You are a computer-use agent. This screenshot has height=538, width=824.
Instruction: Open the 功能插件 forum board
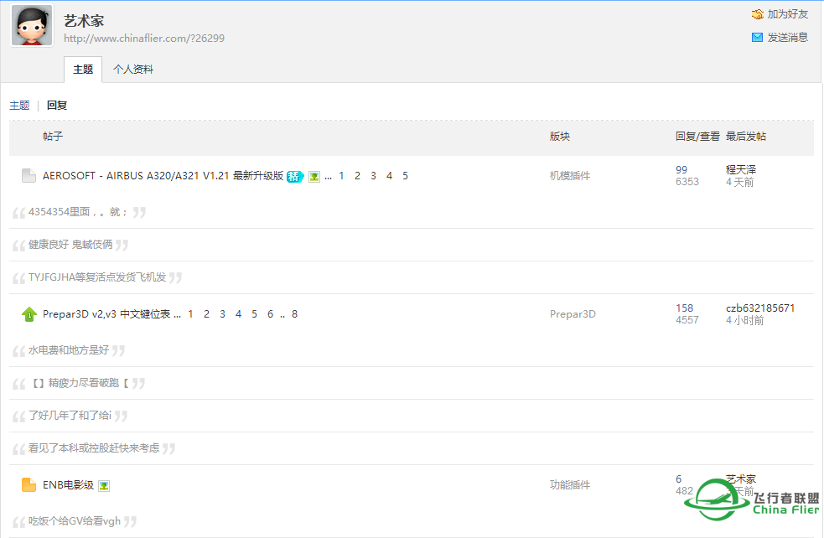pyautogui.click(x=570, y=485)
